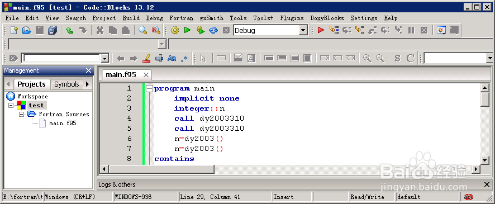The image size is (495, 204).
Task: Click the highlight marker pencil icon
Action: [146, 59]
